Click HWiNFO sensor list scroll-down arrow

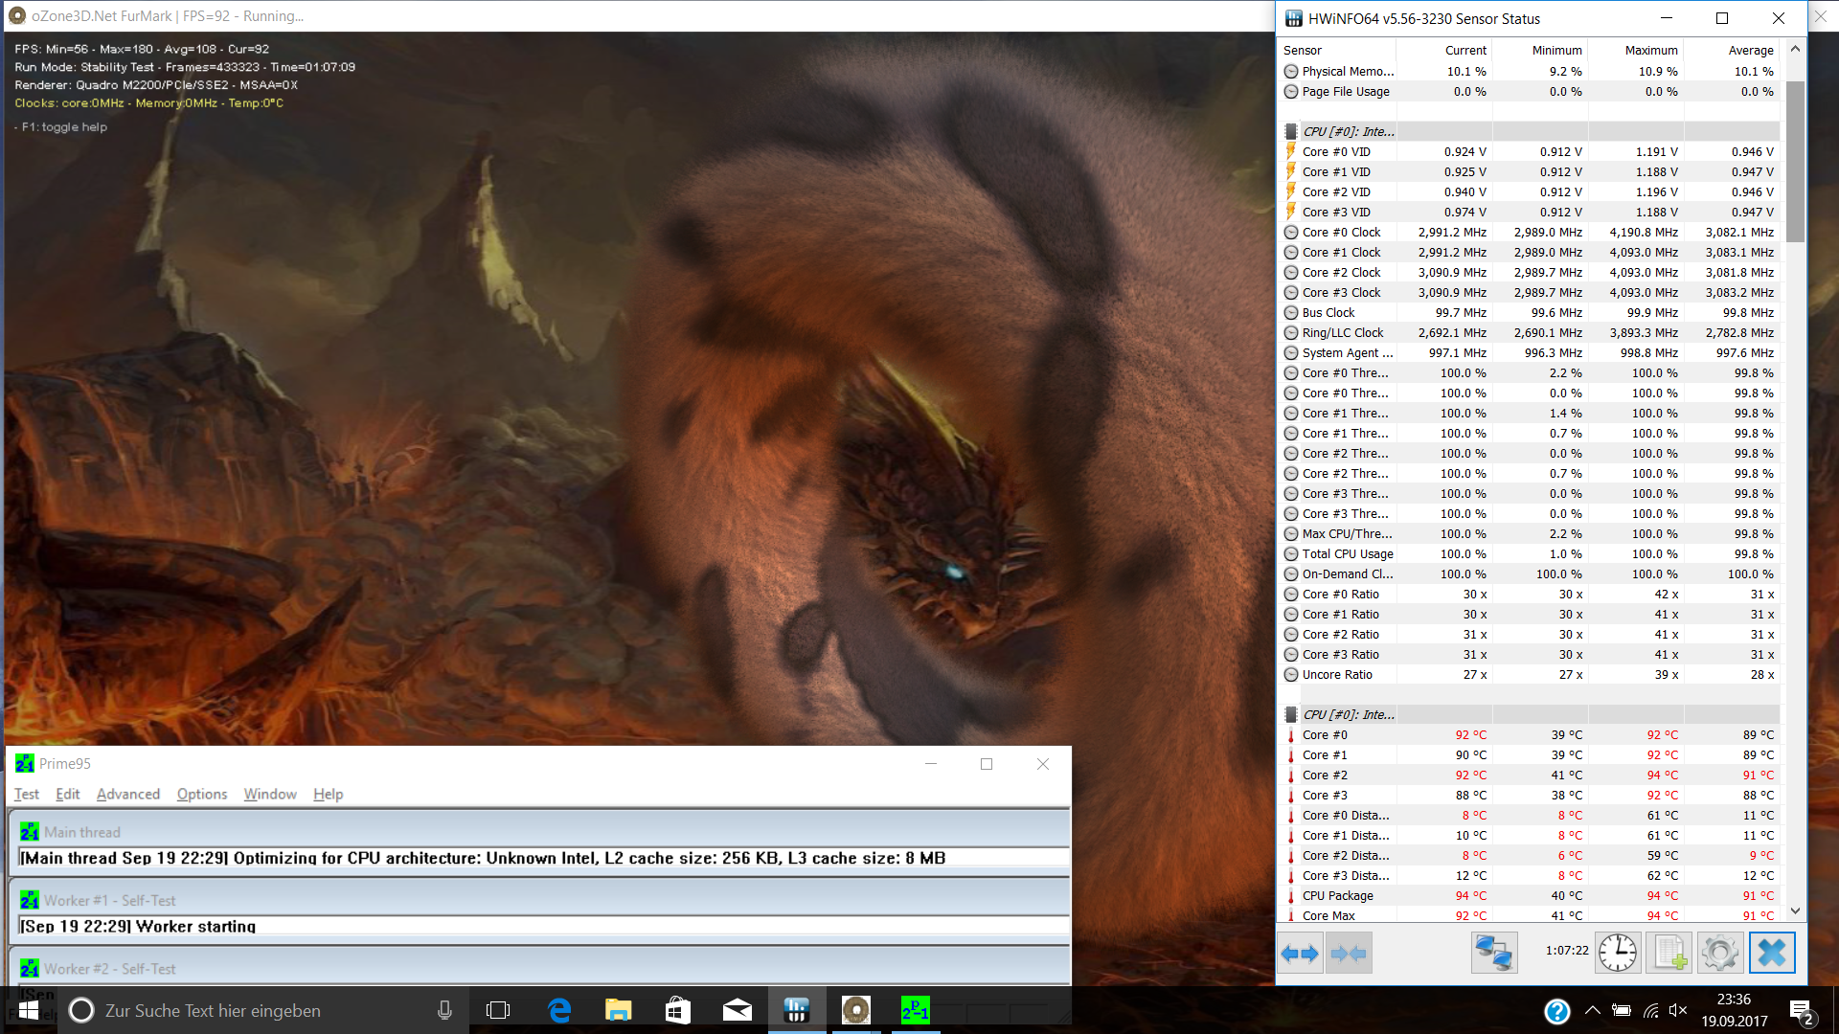coord(1795,910)
